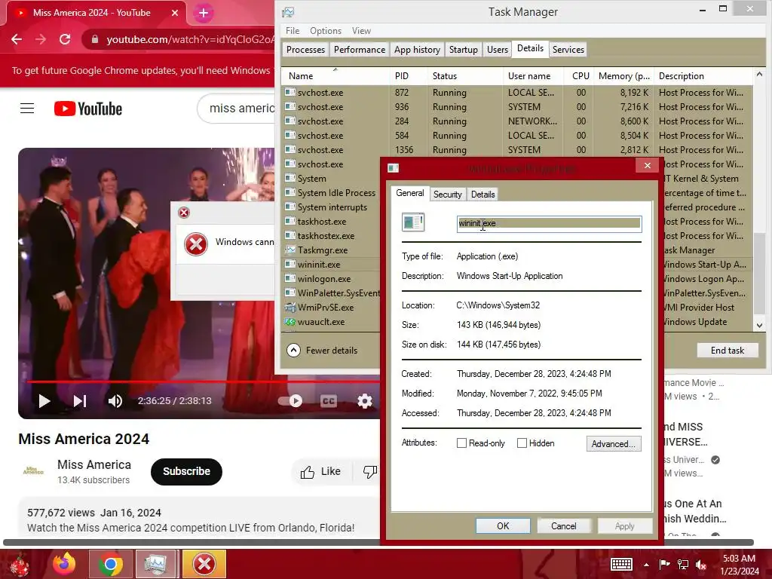This screenshot has width=772, height=579.
Task: Select WmiPrvSE.exe process icon
Action: click(290, 308)
